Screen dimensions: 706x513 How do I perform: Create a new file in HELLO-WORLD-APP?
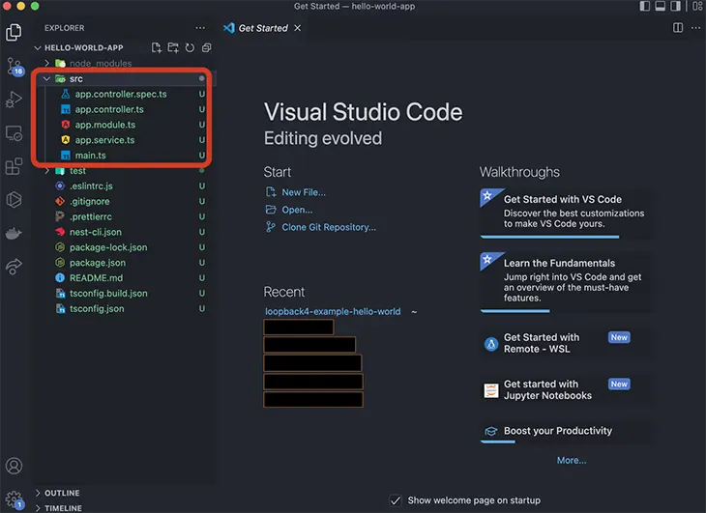point(157,47)
